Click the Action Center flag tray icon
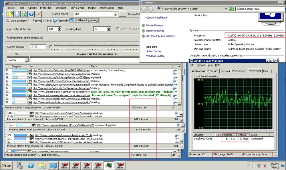 pos(253,165)
